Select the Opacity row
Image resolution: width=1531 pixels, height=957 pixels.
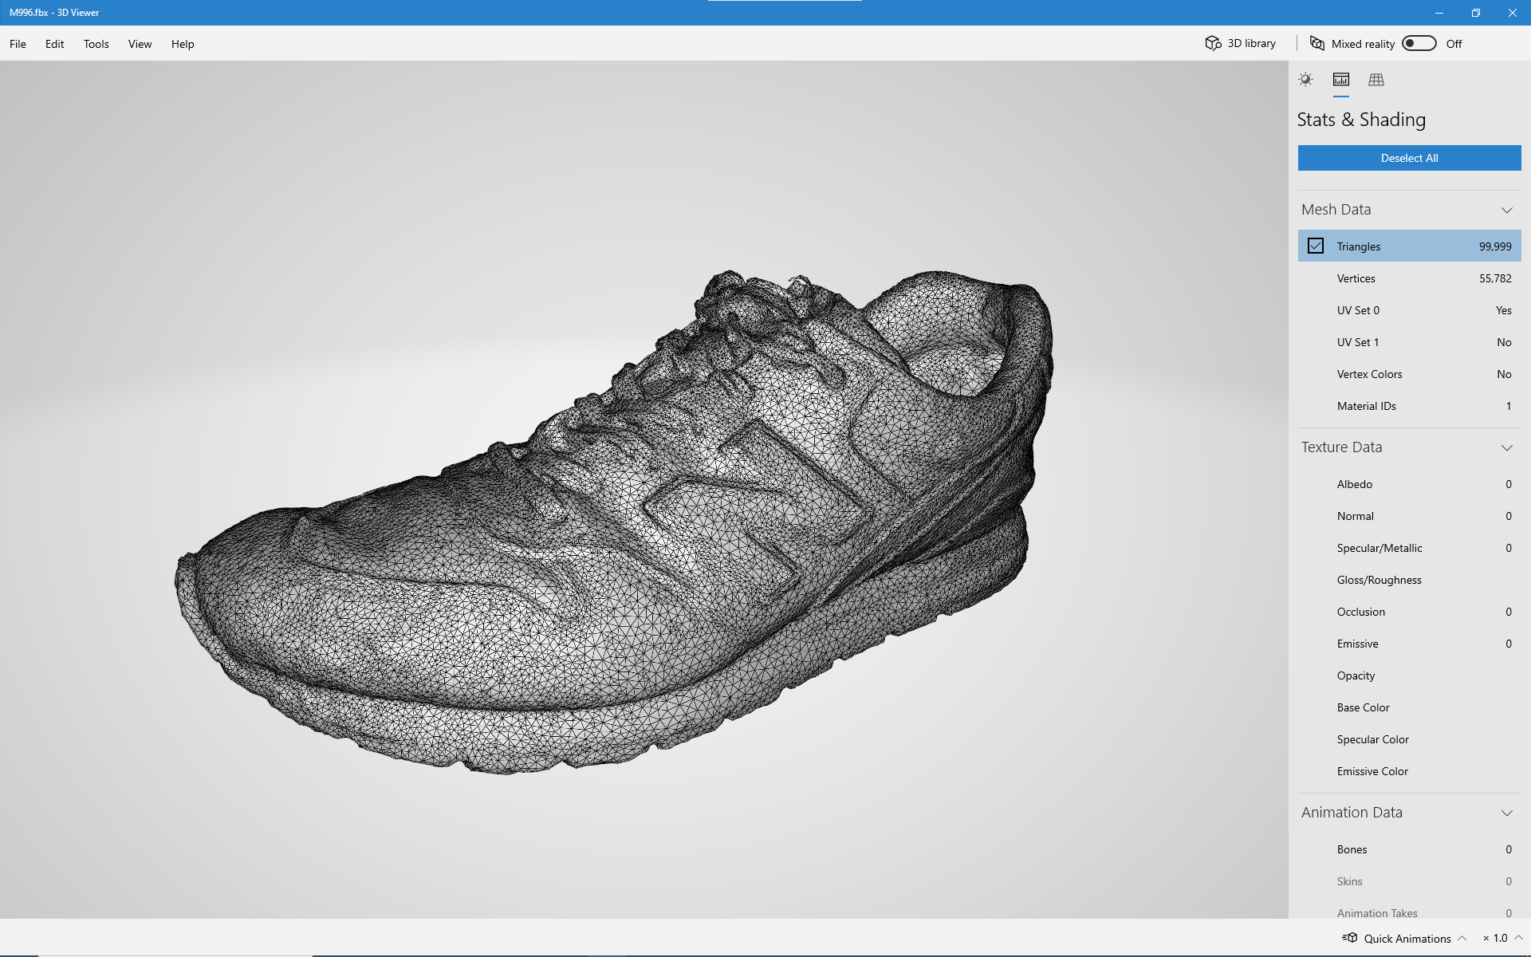[1409, 675]
